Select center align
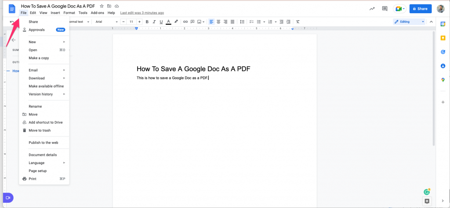Screen dimensions: 450x208 [x=219, y=22]
